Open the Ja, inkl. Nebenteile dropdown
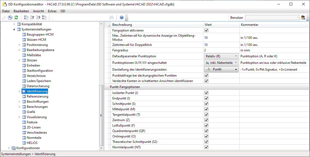 221,63
